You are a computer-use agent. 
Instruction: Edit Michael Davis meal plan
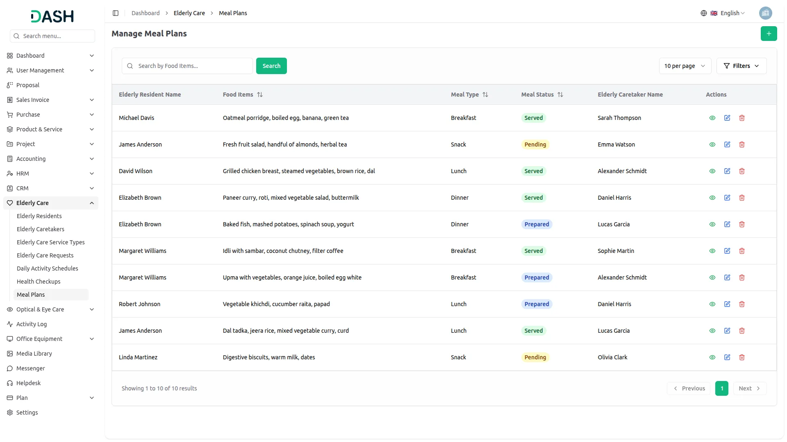pyautogui.click(x=727, y=118)
